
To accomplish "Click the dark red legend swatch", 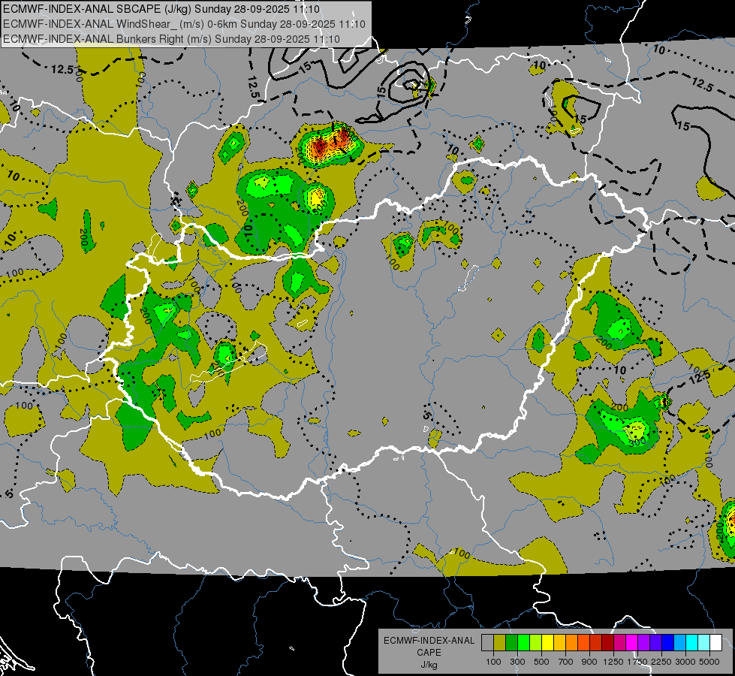I will [607, 643].
